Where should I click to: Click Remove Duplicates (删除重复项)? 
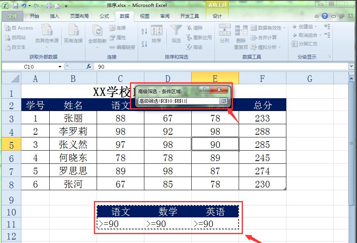click(241, 37)
